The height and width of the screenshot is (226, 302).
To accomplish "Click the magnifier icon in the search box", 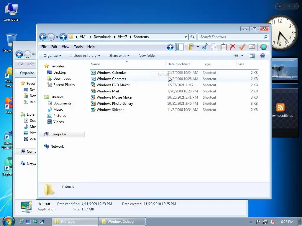I will pyautogui.click(x=266, y=37).
